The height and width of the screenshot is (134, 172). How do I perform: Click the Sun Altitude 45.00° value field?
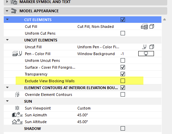(82, 122)
